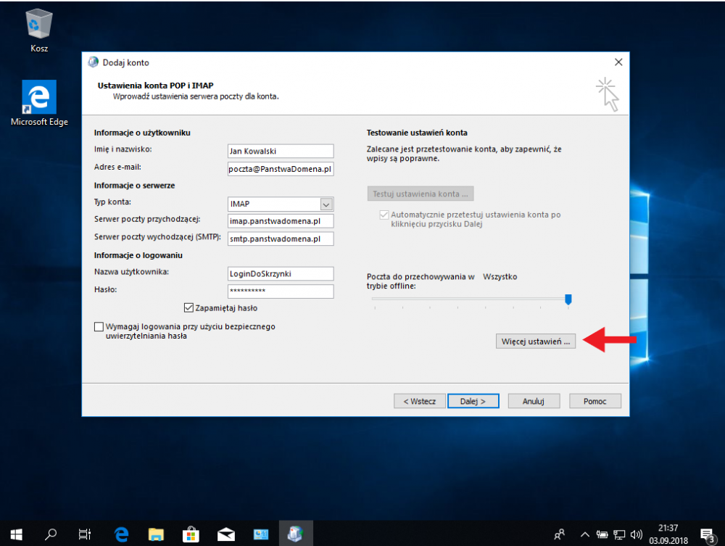Launch Edge from the taskbar
The image size is (725, 546).
[x=121, y=534]
